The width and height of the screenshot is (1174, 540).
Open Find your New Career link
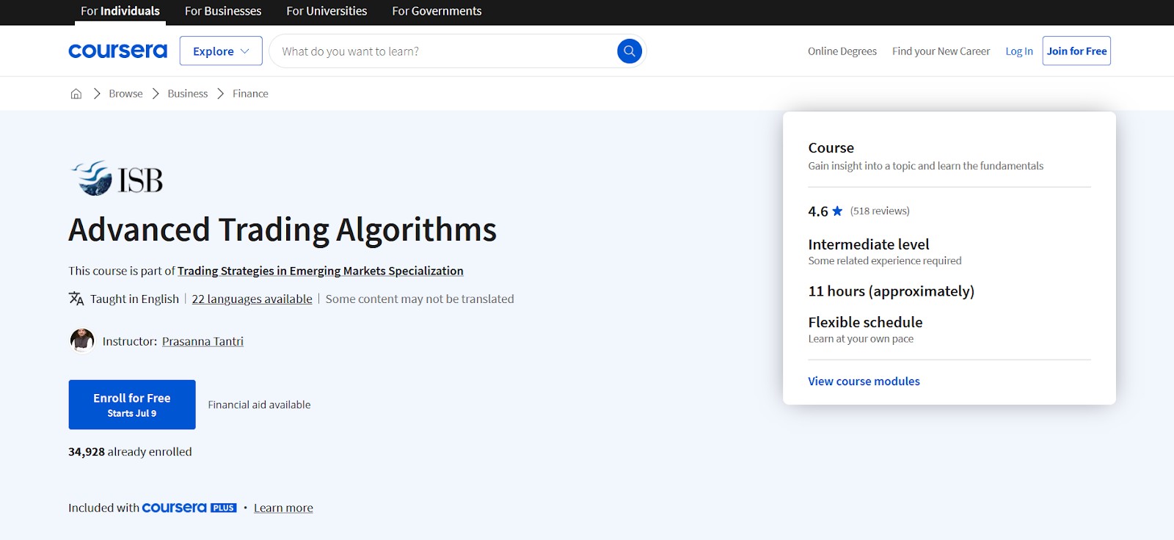[x=941, y=51]
